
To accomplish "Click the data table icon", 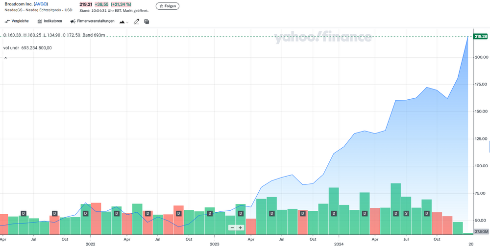I will coord(147,22).
